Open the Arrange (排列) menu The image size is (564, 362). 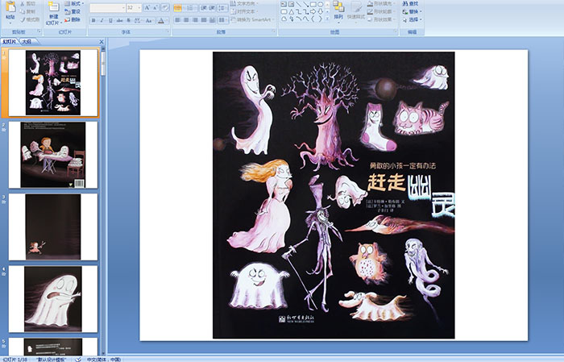(338, 10)
